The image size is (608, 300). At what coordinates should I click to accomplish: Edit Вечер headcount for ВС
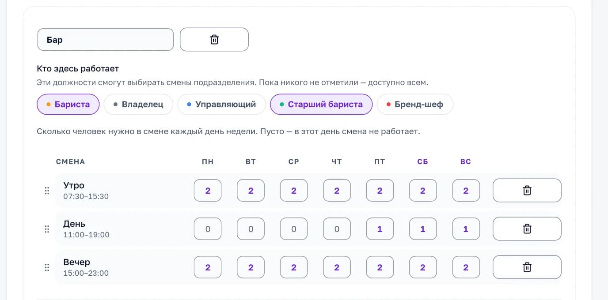(x=466, y=267)
